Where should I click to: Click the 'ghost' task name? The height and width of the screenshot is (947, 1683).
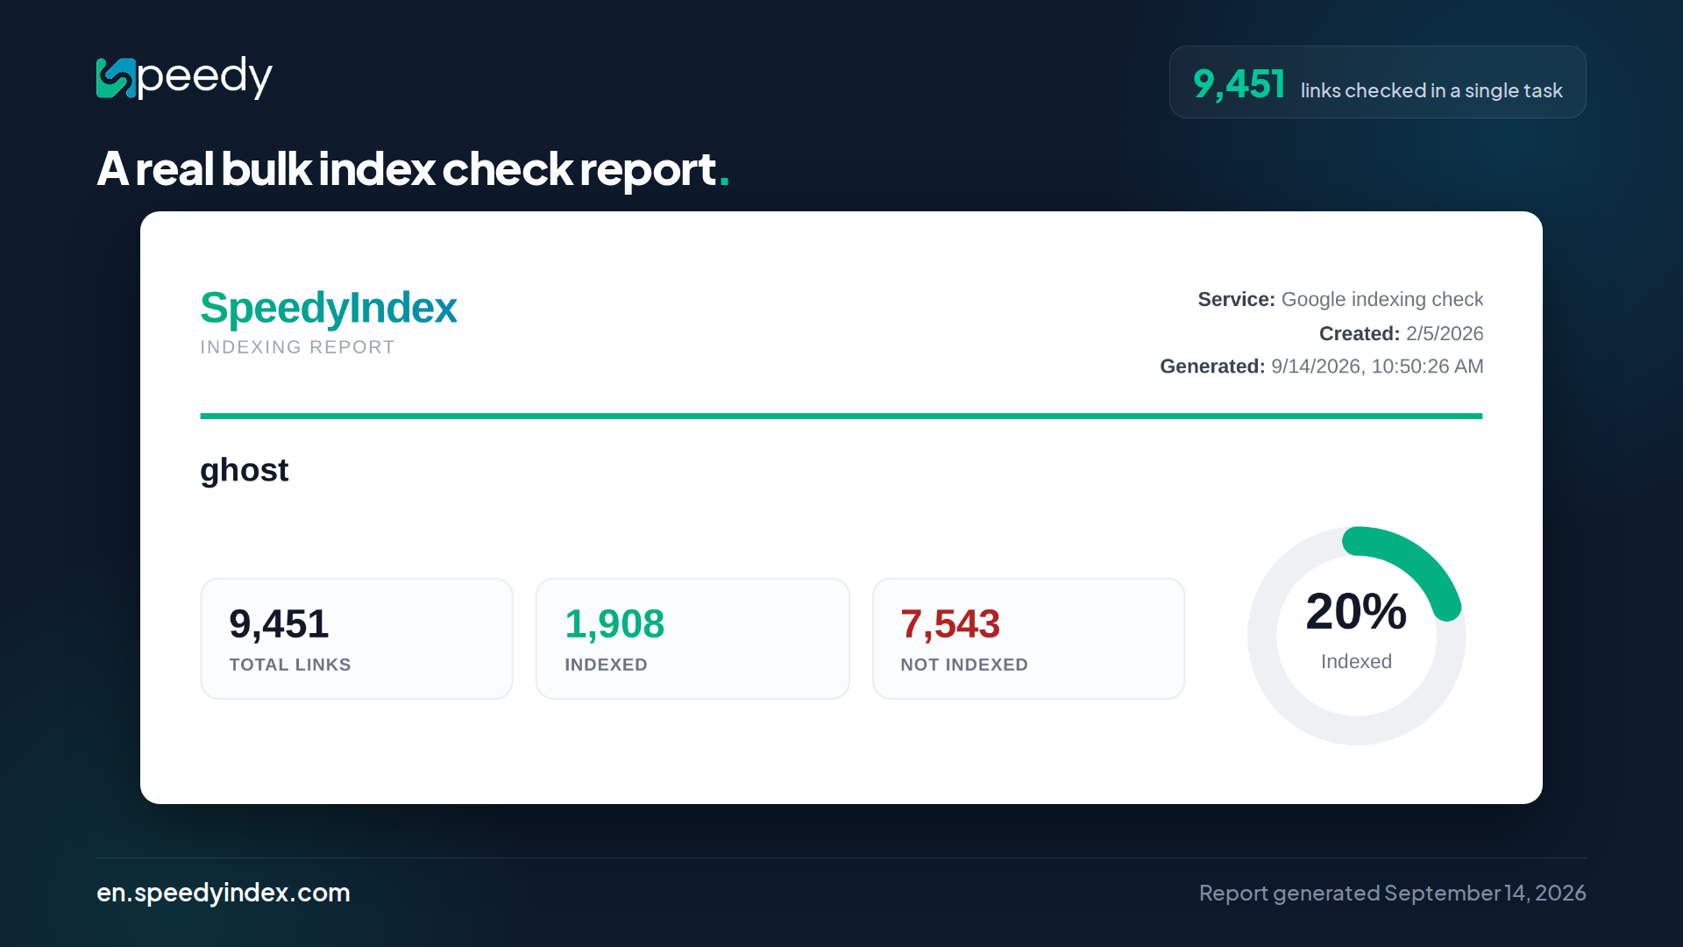244,471
